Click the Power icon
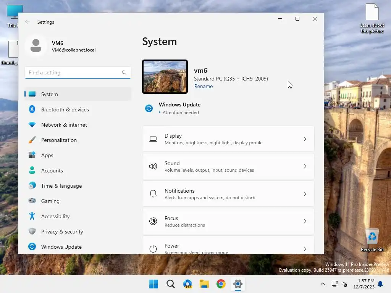The height and width of the screenshot is (293, 391). (x=153, y=249)
